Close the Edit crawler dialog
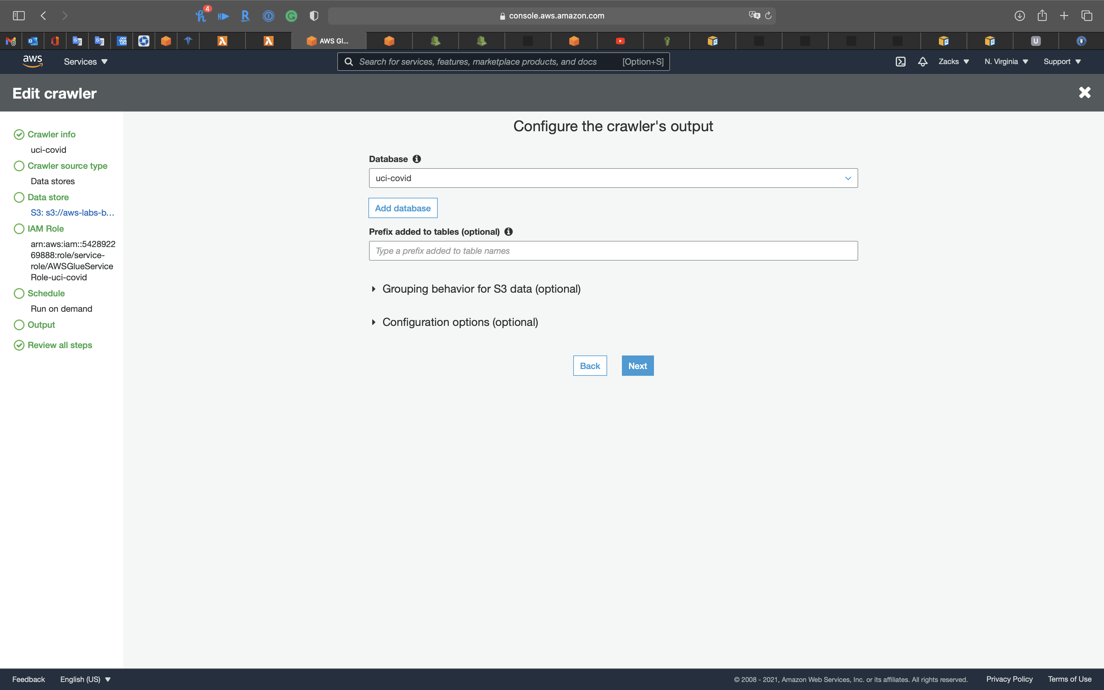This screenshot has width=1104, height=690. click(1084, 93)
